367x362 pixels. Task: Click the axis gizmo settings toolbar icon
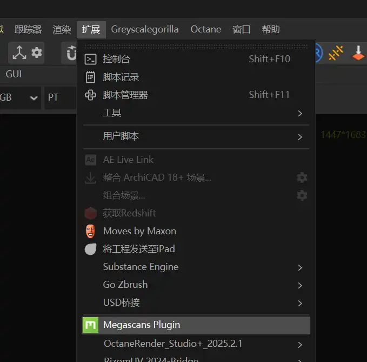[x=27, y=52]
